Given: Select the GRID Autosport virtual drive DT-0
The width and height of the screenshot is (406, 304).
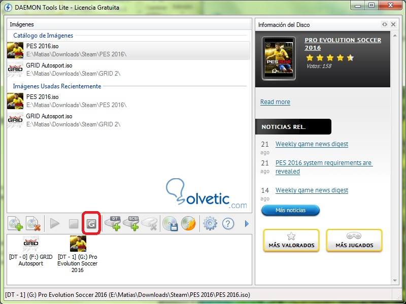Looking at the screenshot, I should pyautogui.click(x=31, y=251).
